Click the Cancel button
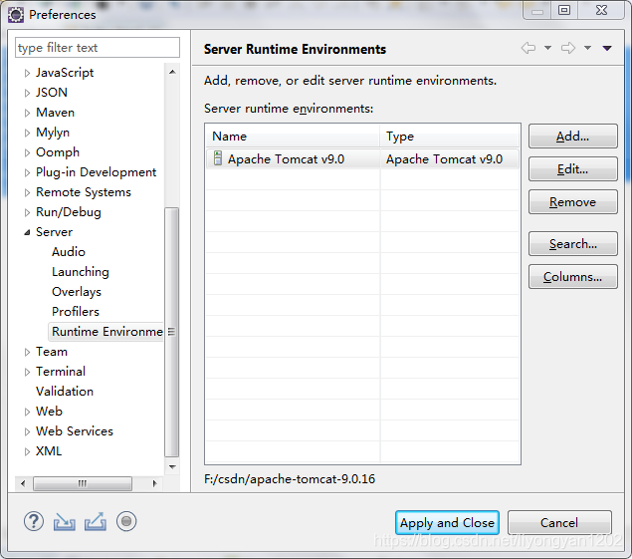 559,523
